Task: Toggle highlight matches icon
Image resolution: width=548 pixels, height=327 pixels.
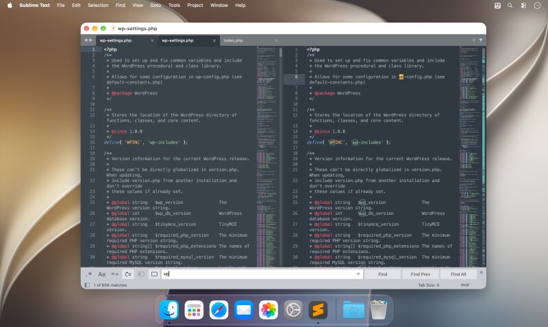Action: (154, 274)
